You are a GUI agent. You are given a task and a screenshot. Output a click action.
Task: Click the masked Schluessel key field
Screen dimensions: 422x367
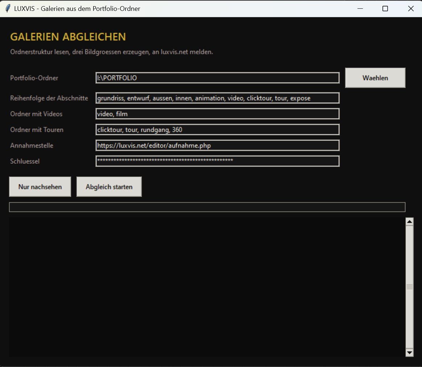click(x=218, y=161)
